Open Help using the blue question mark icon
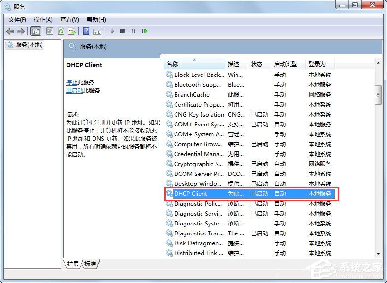This screenshot has height=283, width=387. click(x=85, y=31)
